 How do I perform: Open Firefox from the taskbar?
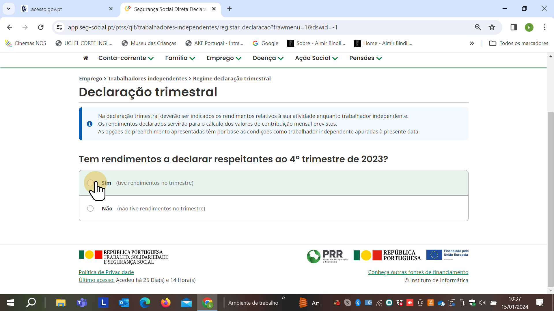166,303
